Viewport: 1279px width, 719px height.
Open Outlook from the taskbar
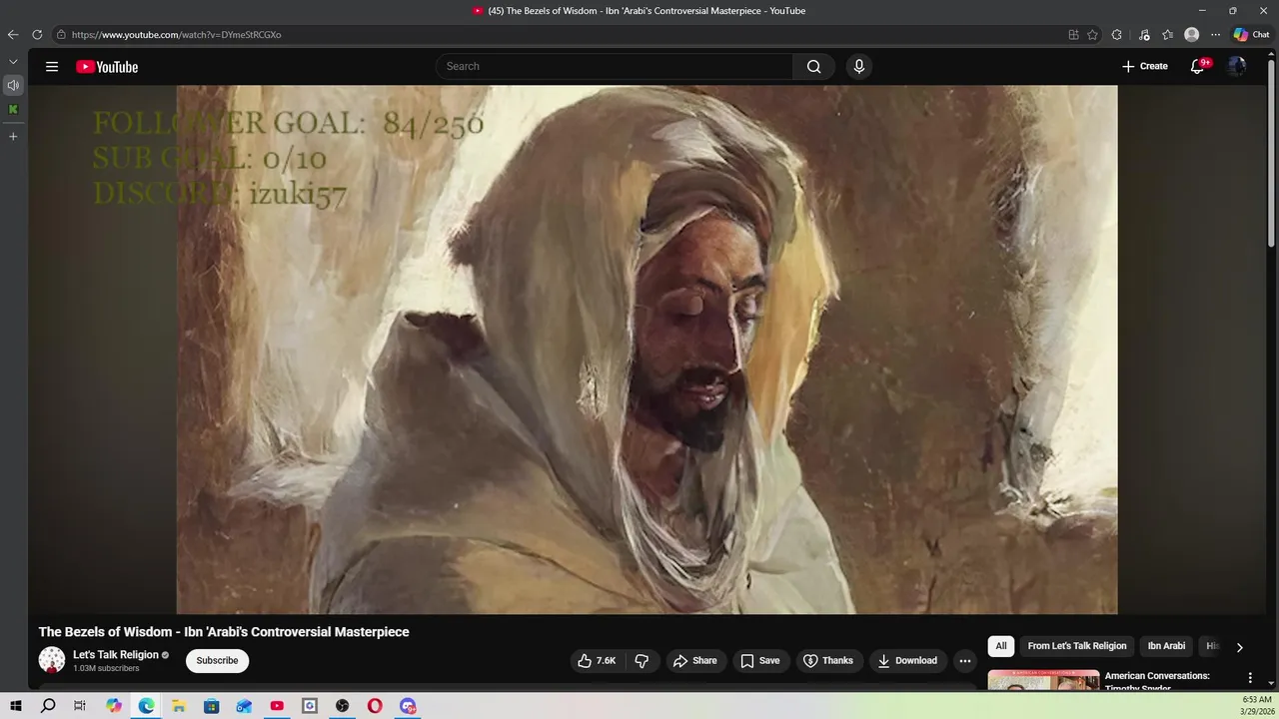coord(244,706)
